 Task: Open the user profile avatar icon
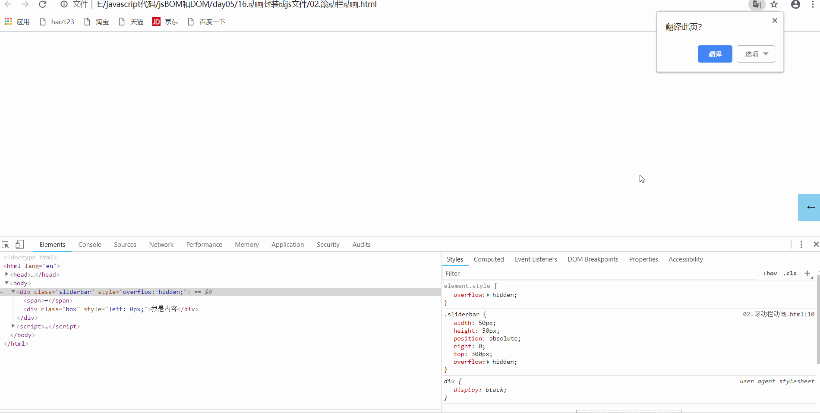[x=795, y=4]
